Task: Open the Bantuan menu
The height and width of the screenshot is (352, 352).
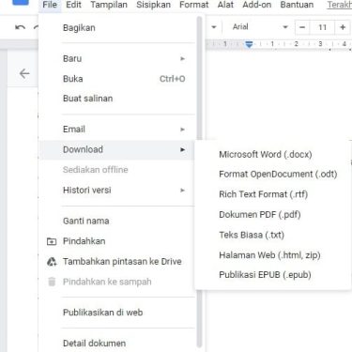Action: tap(297, 5)
